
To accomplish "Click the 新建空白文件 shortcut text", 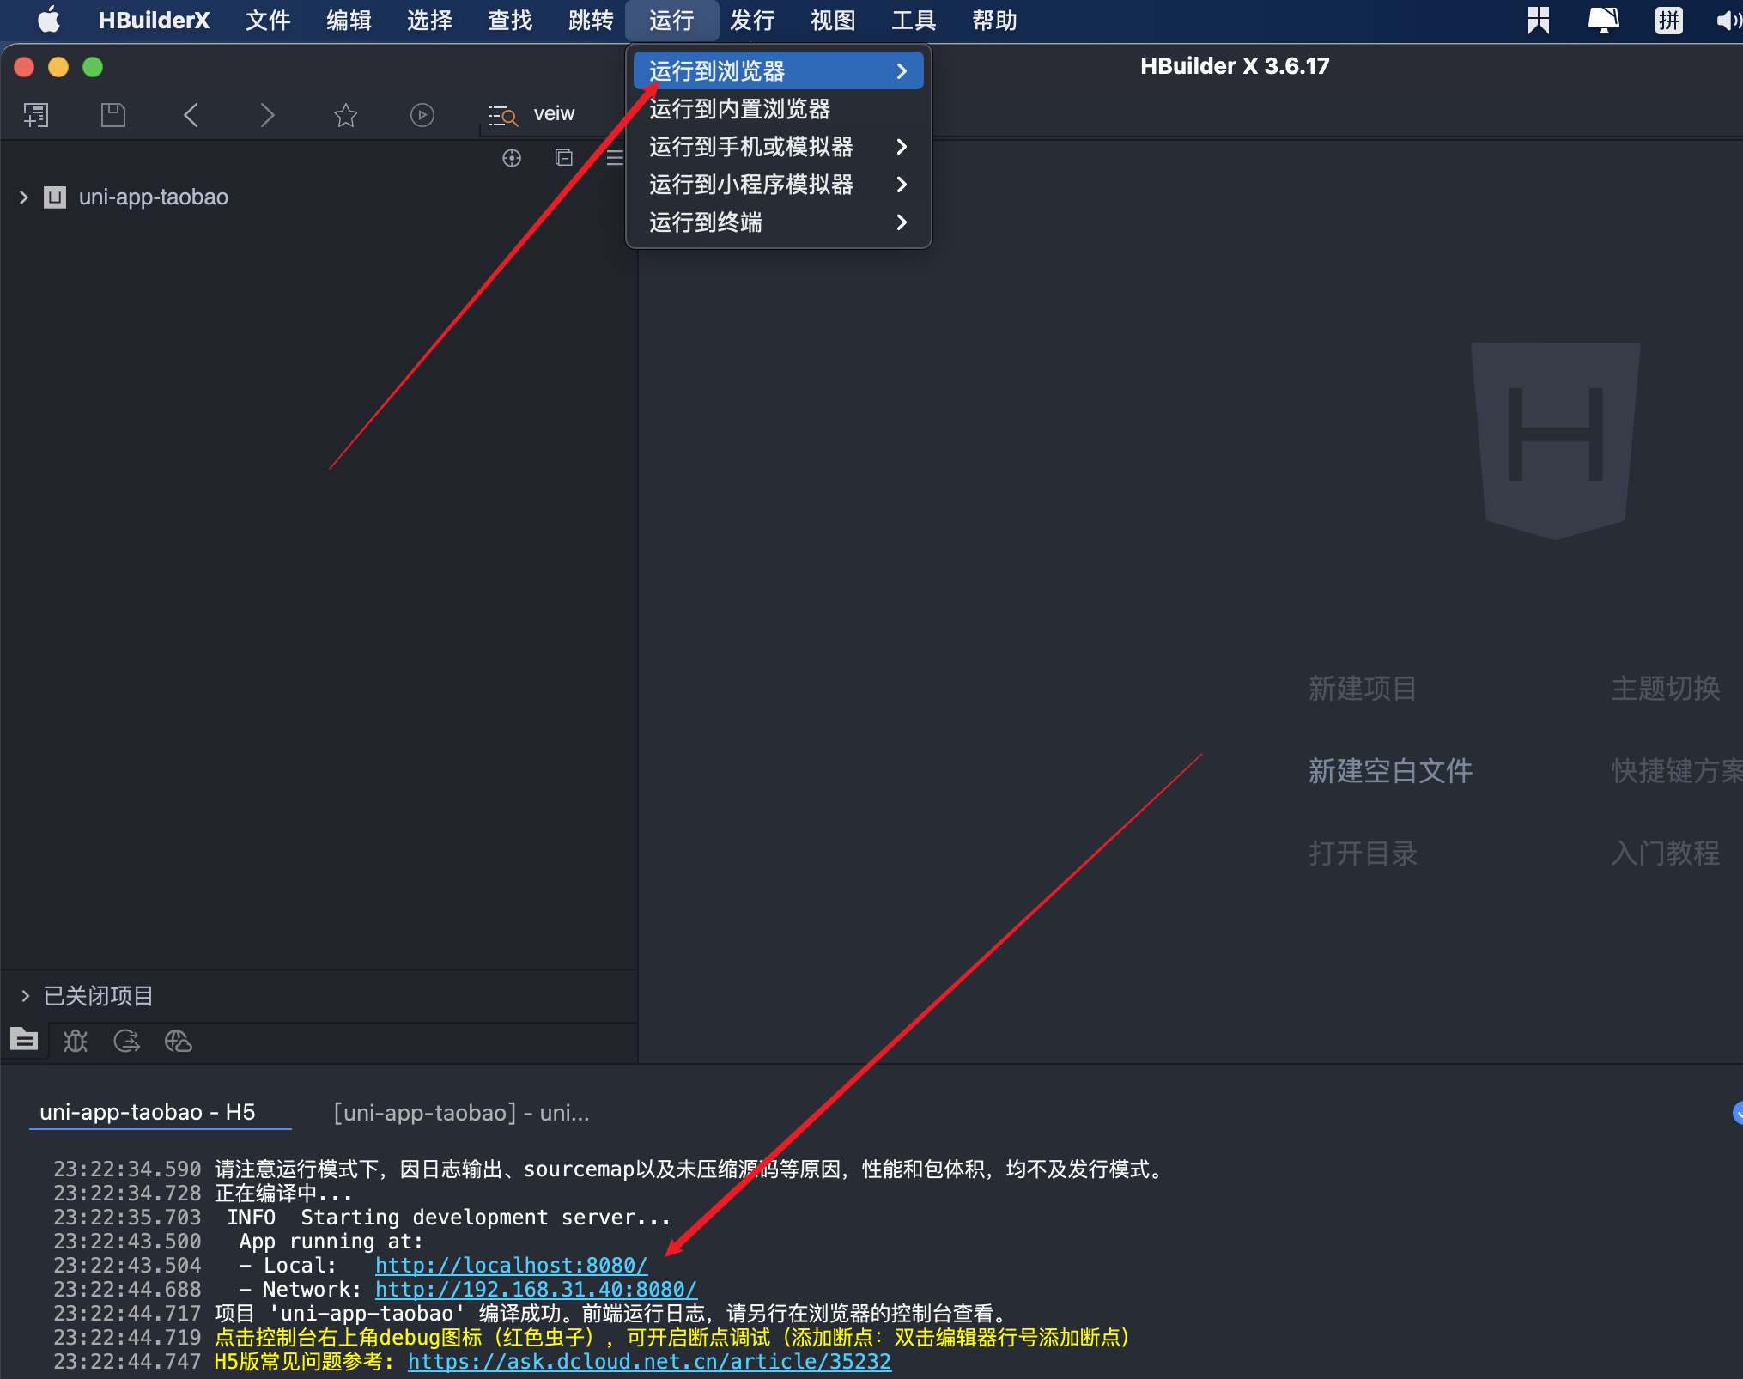I will [1390, 770].
